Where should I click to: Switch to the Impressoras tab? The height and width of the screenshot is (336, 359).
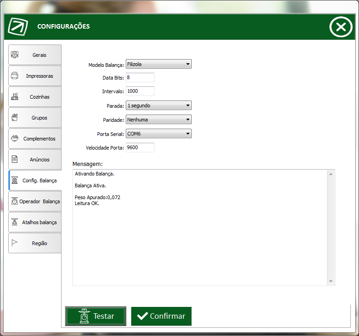pyautogui.click(x=35, y=75)
